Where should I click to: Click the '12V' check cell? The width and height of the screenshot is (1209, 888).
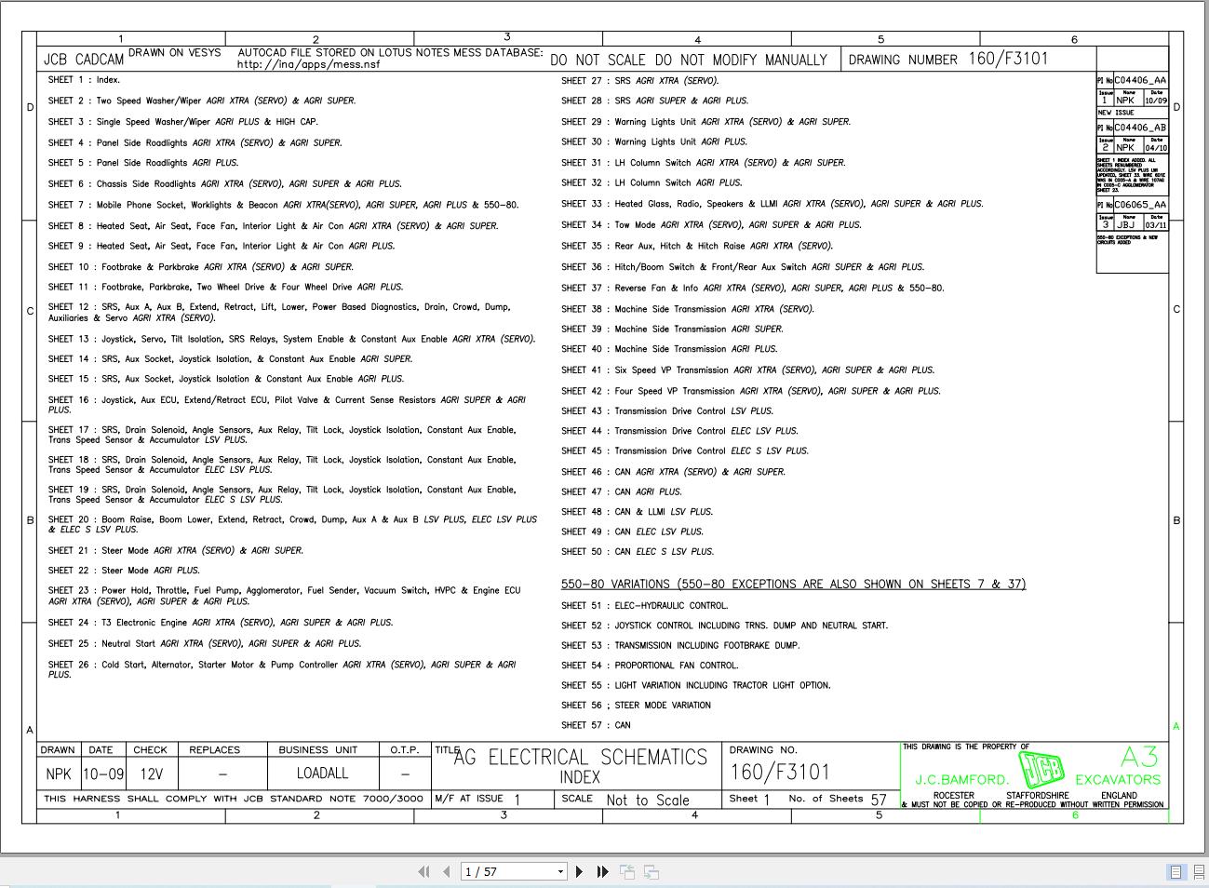point(151,774)
